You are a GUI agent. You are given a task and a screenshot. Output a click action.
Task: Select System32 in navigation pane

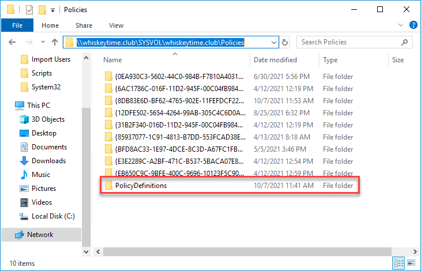pyautogui.click(x=41, y=87)
